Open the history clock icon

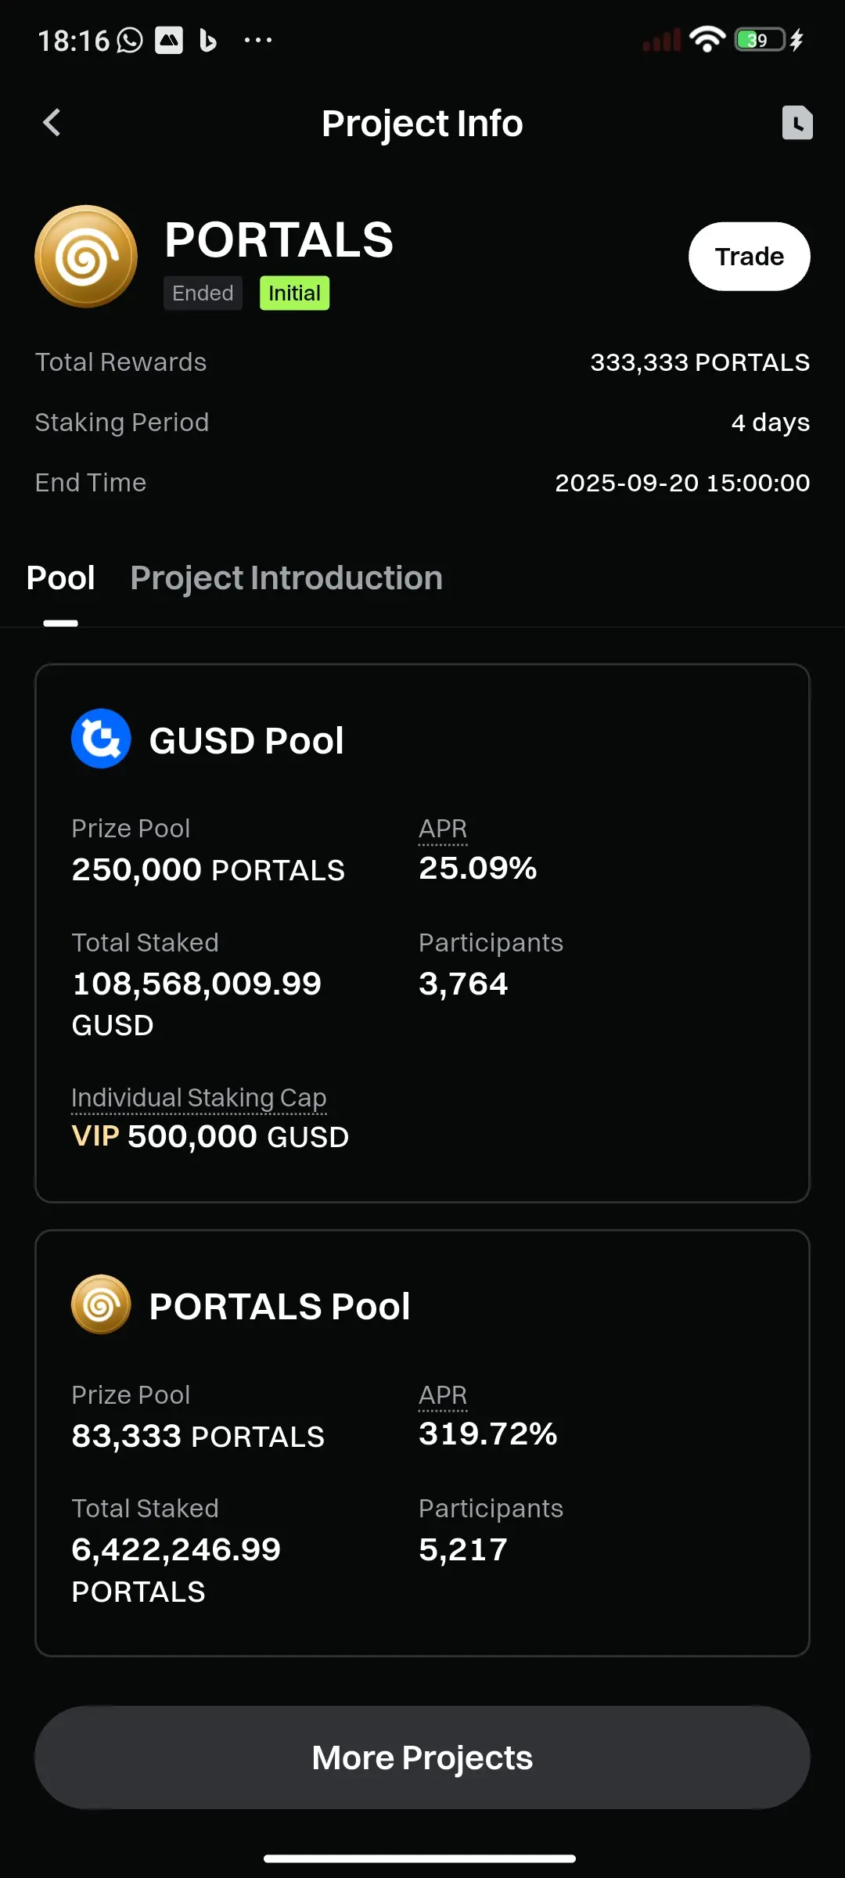click(797, 123)
